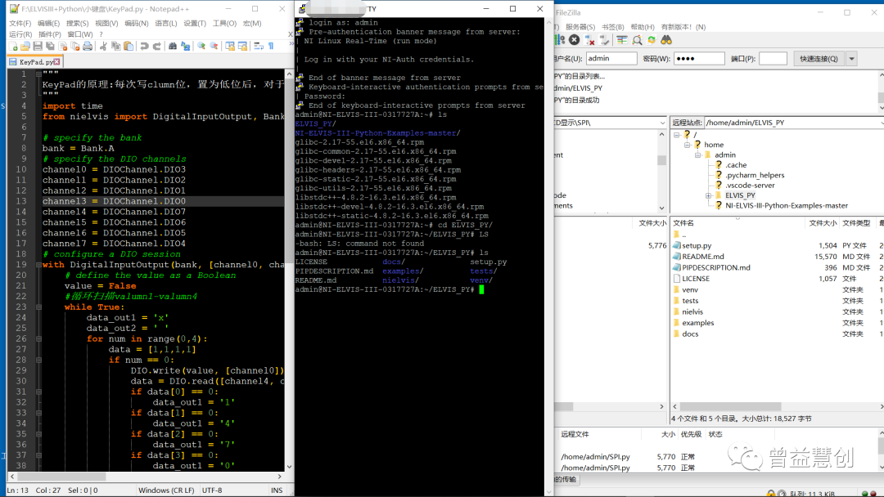Close the KeyPad.py tab with its X
Viewport: 884px width, 497px height.
point(57,62)
